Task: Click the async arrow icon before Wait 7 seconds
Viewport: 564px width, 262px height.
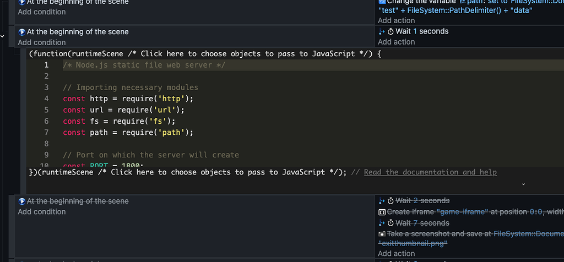Action: tap(382, 223)
